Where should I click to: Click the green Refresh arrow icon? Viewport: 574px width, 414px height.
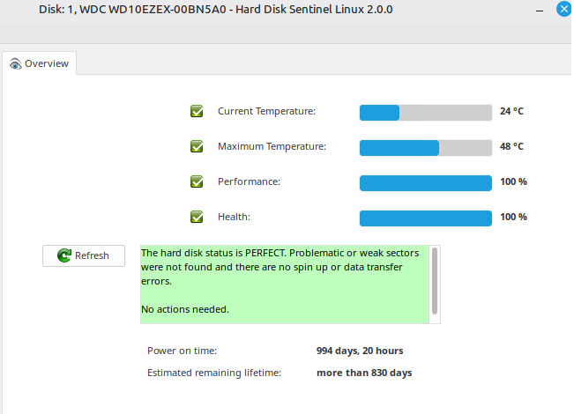(63, 255)
